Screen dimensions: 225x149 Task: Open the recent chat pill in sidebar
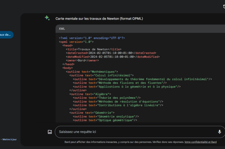[6, 35]
